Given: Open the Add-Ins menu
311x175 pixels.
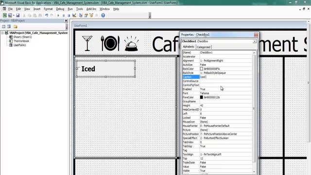Looking at the screenshot, I should (x=91, y=9).
